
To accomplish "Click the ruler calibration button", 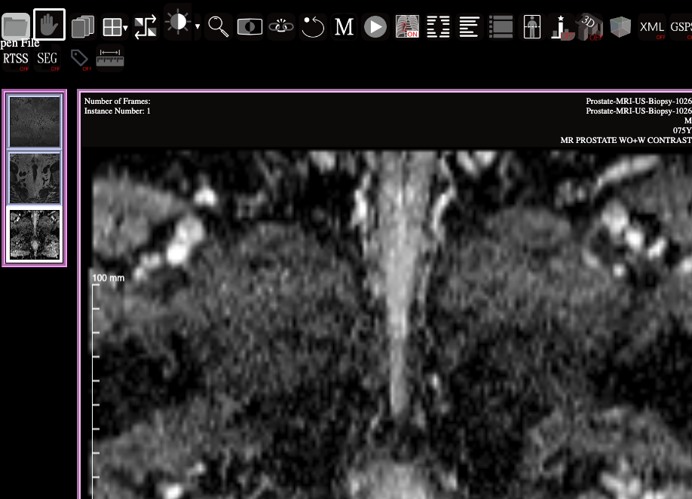I will pos(110,57).
